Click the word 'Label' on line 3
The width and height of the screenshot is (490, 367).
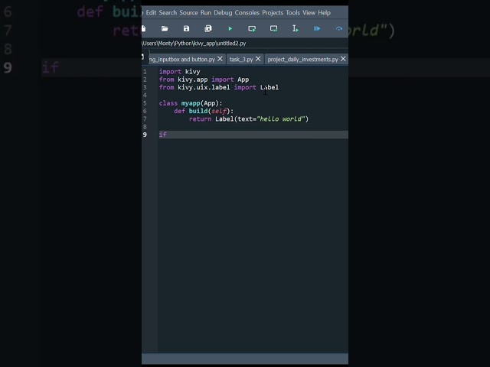tap(269, 87)
